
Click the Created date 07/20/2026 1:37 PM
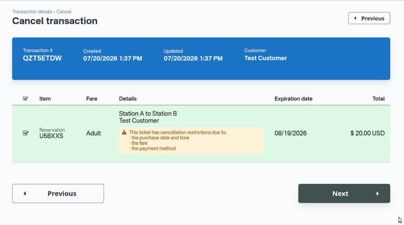pyautogui.click(x=112, y=58)
